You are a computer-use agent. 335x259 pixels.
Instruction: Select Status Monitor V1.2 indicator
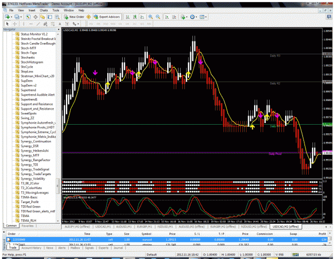tap(34, 34)
